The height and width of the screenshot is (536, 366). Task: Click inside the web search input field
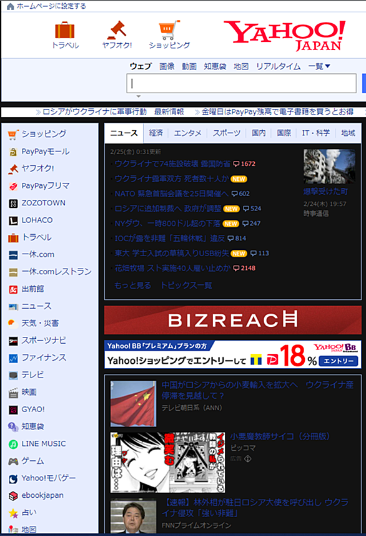click(x=242, y=83)
